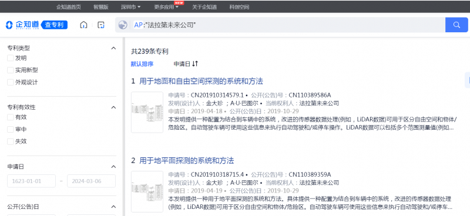The width and height of the screenshot is (470, 216).
Task: Enable the 实用新型 checkbox
Action: (11, 70)
